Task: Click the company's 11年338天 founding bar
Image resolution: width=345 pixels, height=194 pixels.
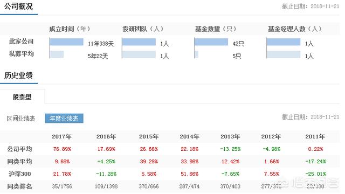Action: pos(66,42)
